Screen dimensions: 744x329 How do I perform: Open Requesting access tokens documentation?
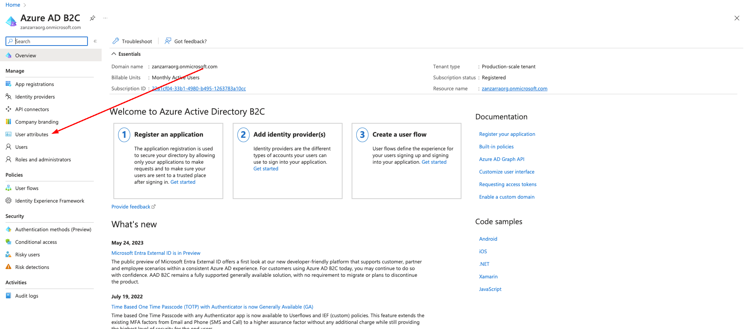[508, 185]
